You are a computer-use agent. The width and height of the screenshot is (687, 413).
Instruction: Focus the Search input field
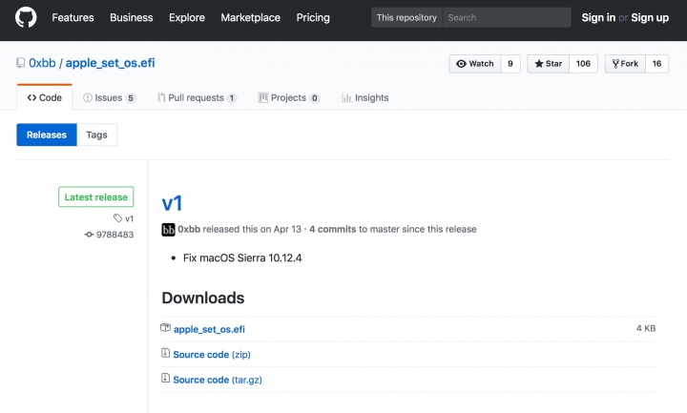click(x=507, y=17)
